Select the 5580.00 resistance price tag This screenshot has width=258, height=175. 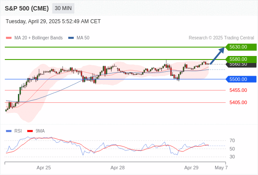click(241, 59)
